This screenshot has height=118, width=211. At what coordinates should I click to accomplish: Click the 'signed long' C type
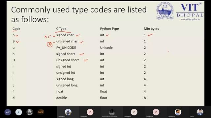pos(65,79)
